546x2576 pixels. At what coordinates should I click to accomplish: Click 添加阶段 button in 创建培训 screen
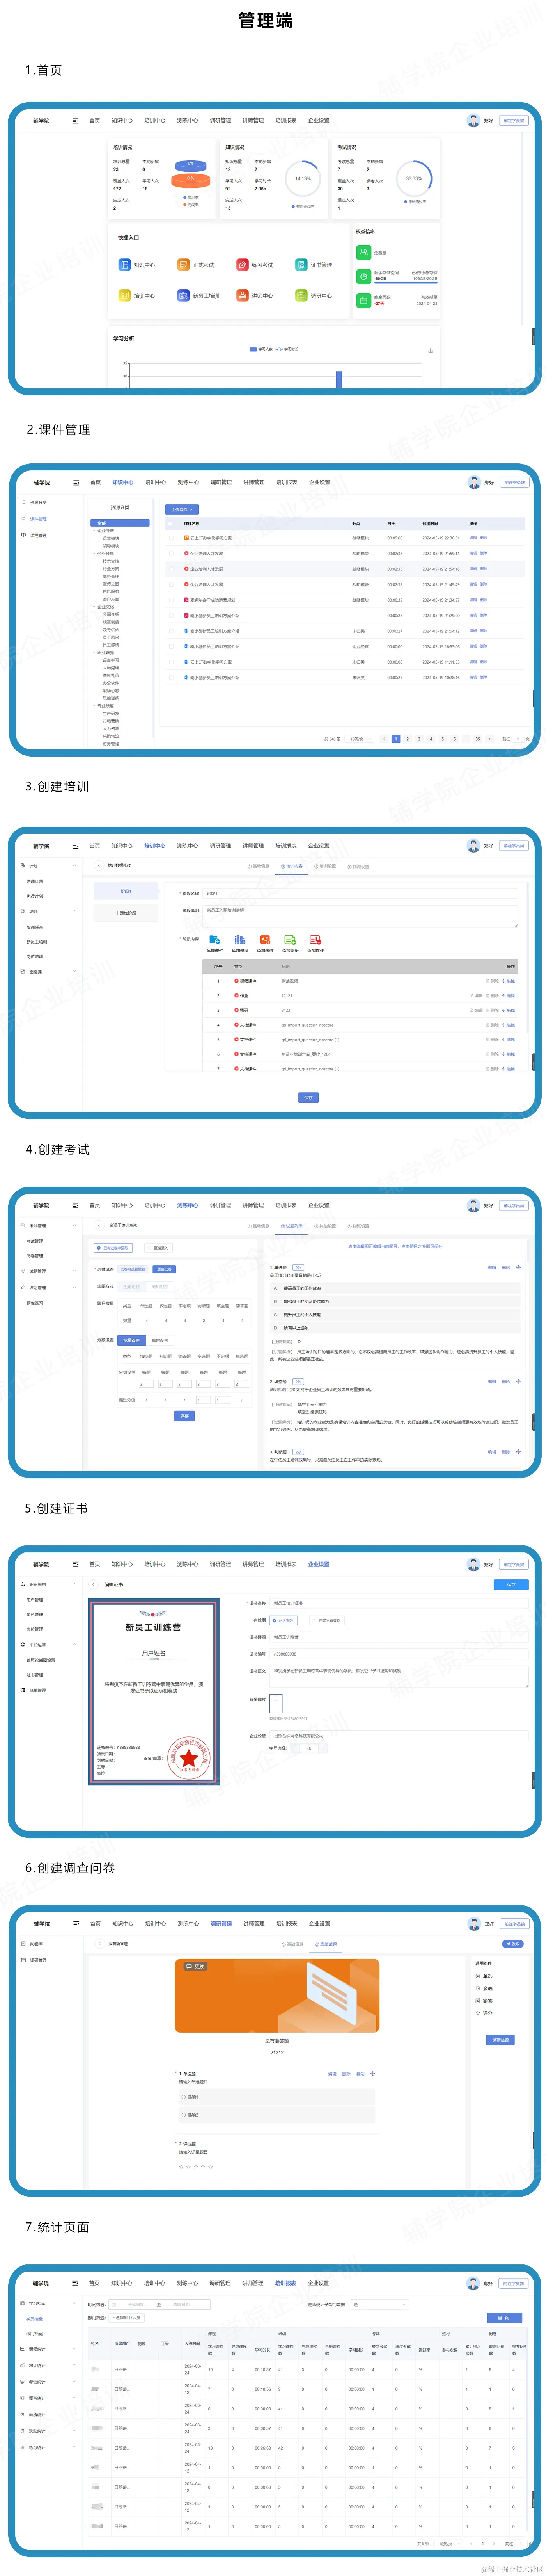click(126, 913)
